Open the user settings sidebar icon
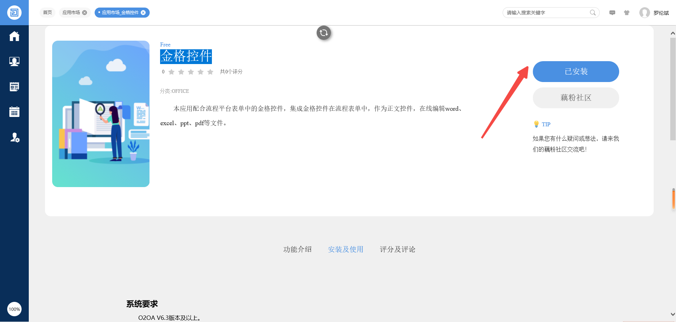 15,137
